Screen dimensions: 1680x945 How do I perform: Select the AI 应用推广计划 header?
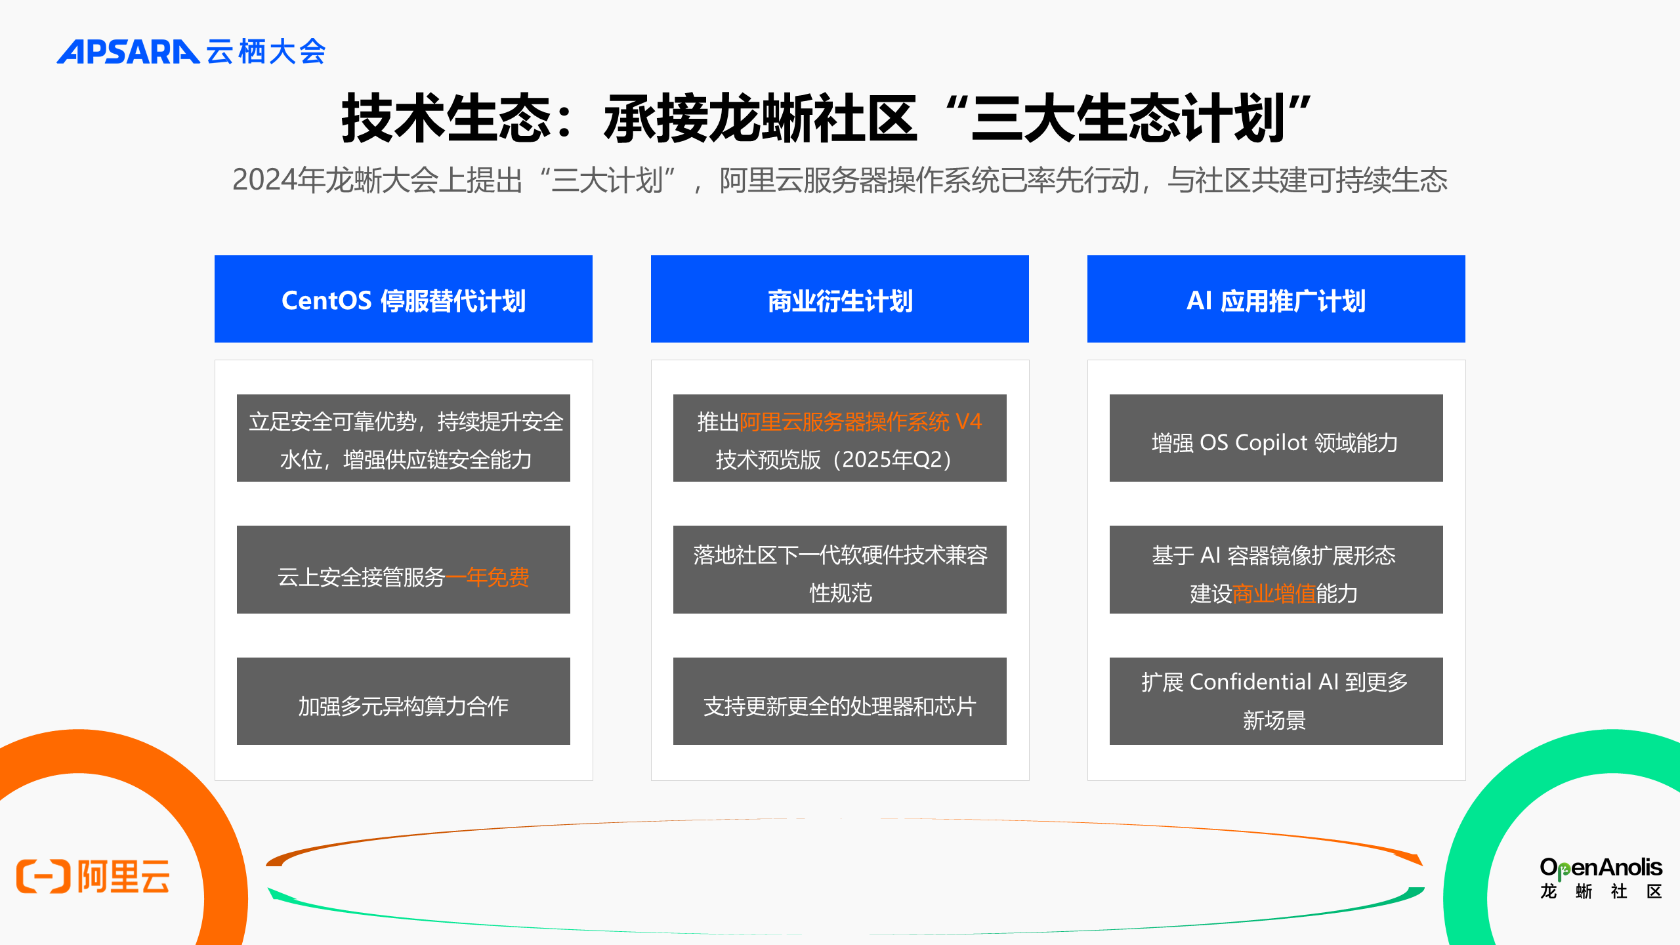tap(1276, 299)
